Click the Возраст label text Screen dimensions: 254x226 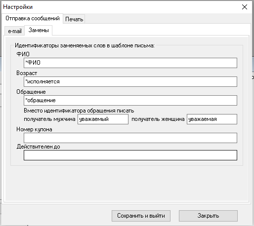pos(27,73)
